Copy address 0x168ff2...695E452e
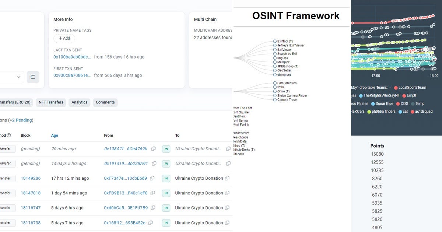 tap(150, 223)
